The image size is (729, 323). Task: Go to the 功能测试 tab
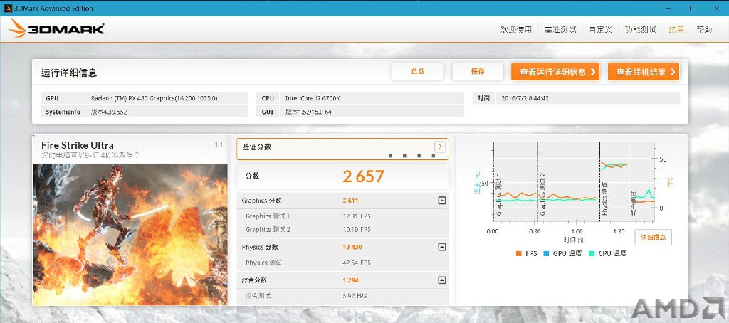[x=640, y=30]
